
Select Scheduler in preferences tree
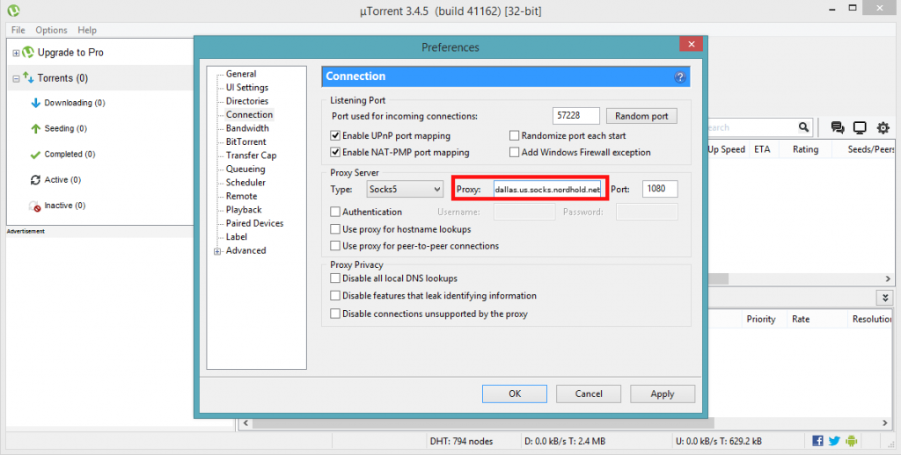click(x=245, y=183)
